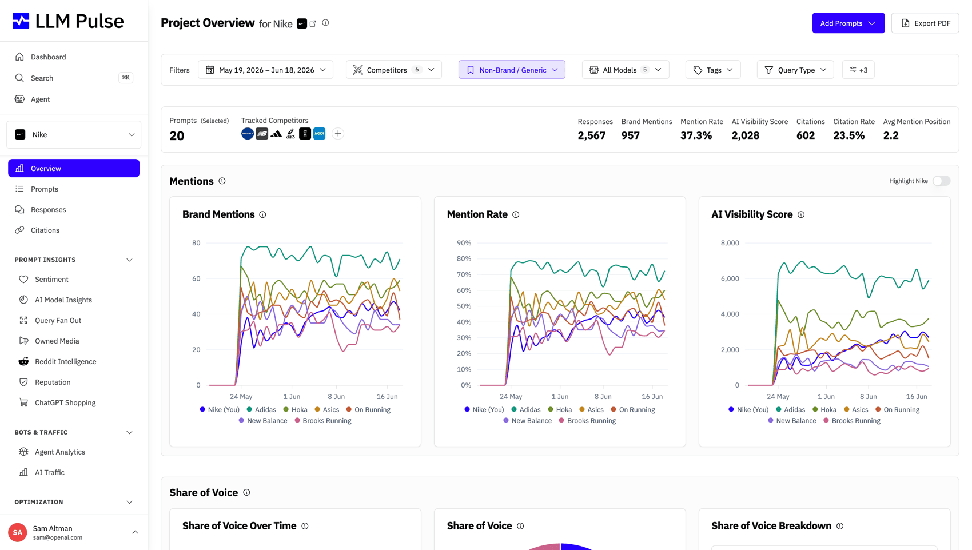Toggle Brooks Running legend in Brand Mentions chart
The image size is (972, 550).
[x=323, y=421]
